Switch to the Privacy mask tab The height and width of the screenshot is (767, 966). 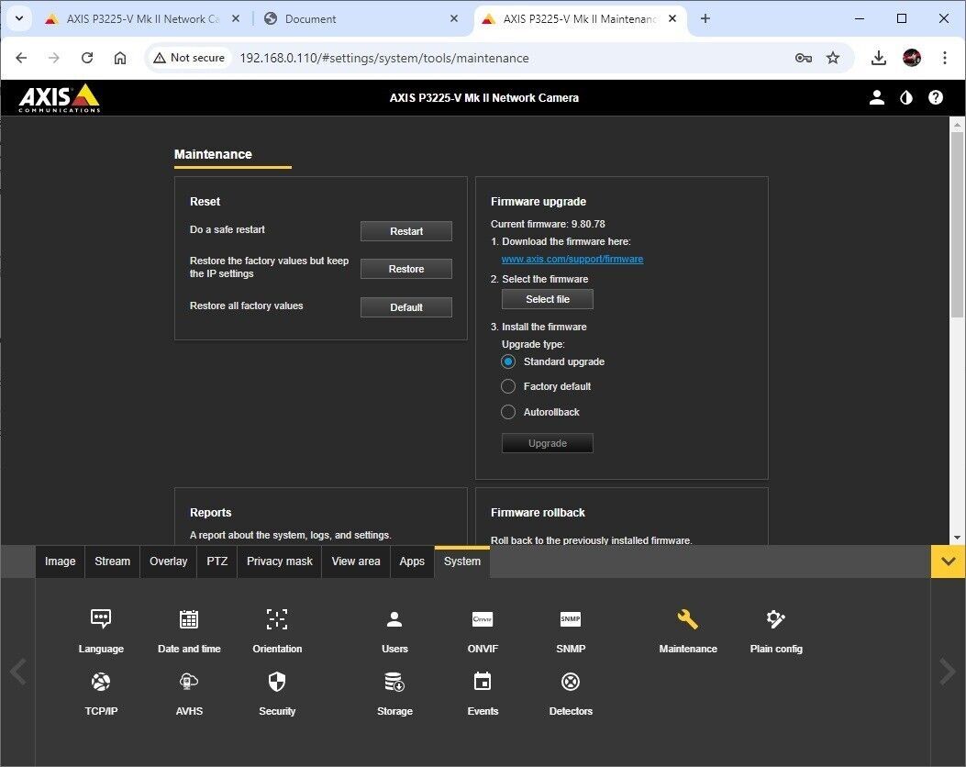[x=279, y=561]
